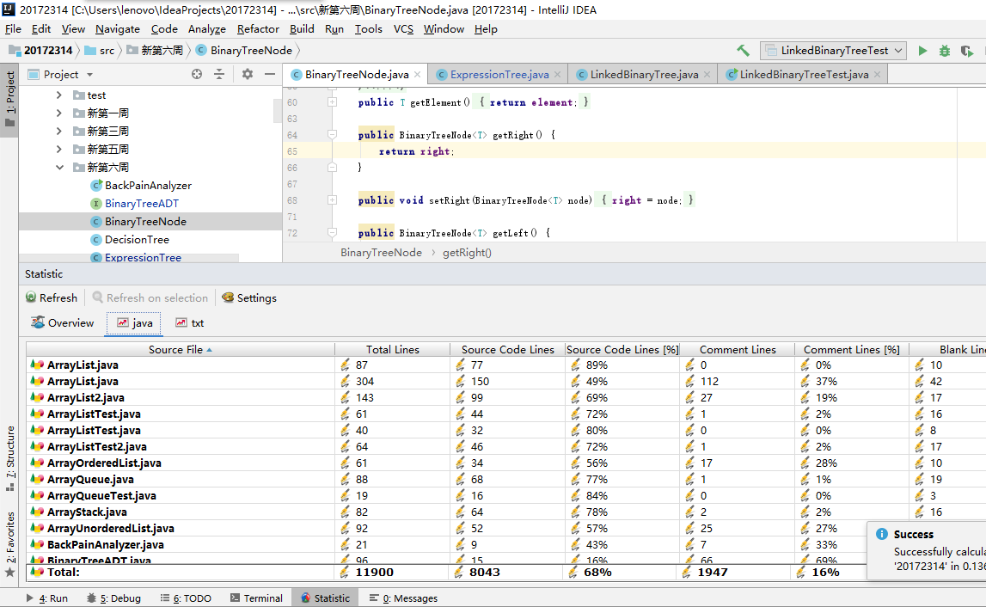
Task: Select BinaryTreeADT in project tree
Action: pyautogui.click(x=142, y=203)
